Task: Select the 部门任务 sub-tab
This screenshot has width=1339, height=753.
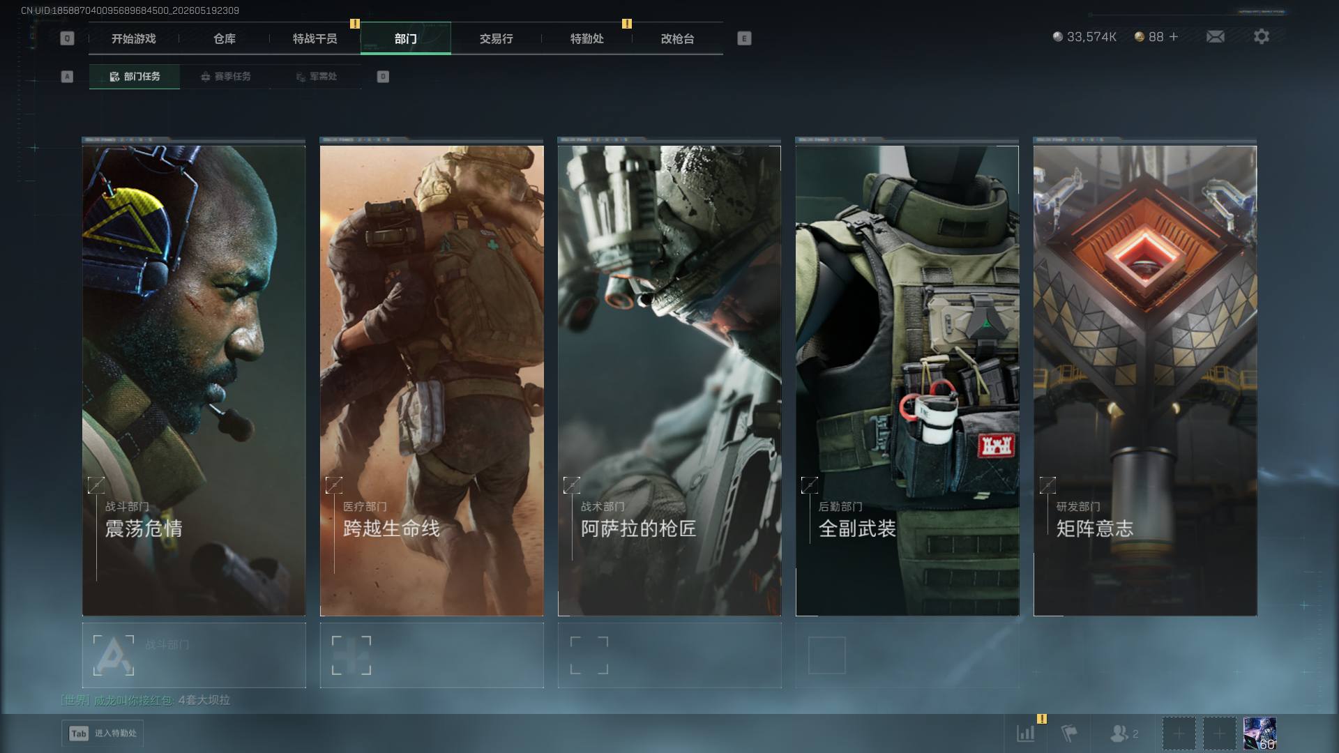Action: tap(135, 77)
